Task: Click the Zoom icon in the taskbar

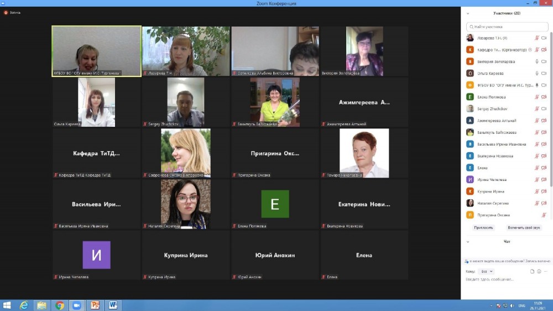Action: tap(77, 305)
